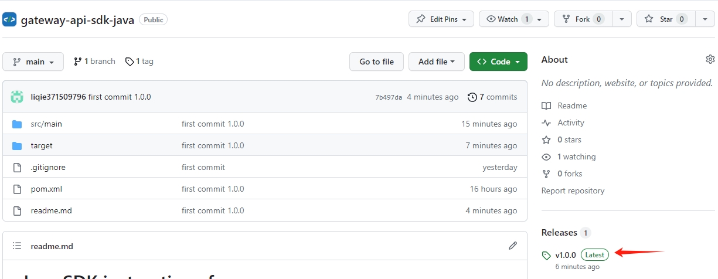Image resolution: width=718 pixels, height=279 pixels.
Task: Fork the repository with the Fork button
Action: [583, 19]
